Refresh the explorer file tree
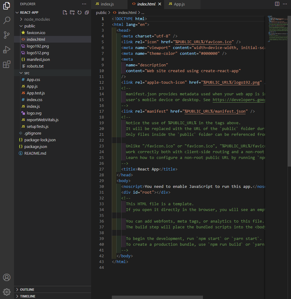The width and height of the screenshot is (291, 299). coord(80,12)
